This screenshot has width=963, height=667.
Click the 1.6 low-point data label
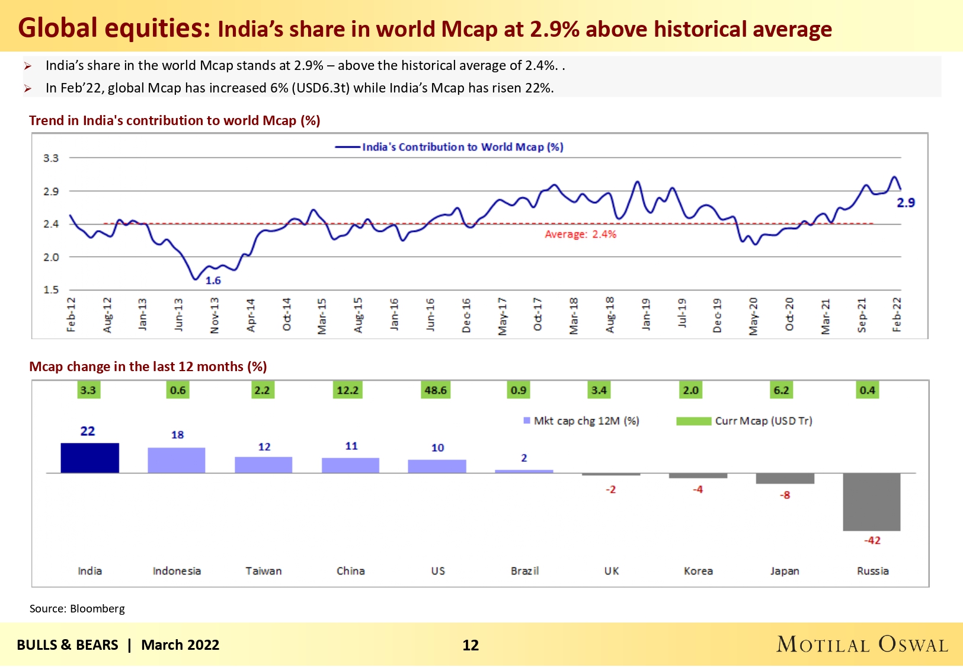click(213, 280)
